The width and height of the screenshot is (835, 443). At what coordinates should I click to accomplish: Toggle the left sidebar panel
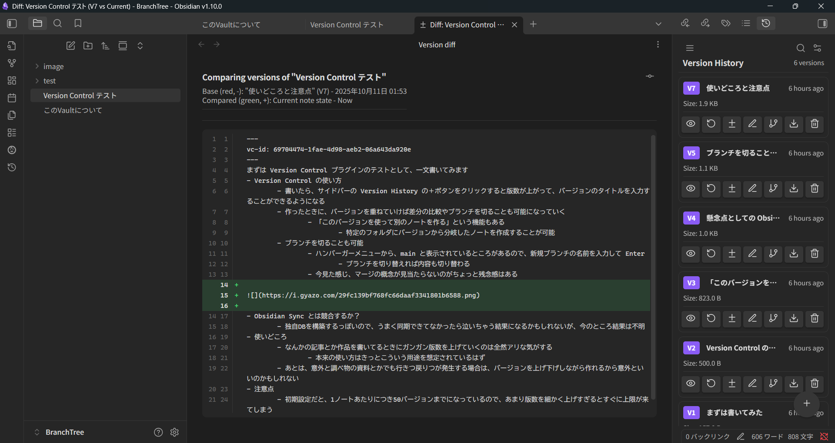12,23
